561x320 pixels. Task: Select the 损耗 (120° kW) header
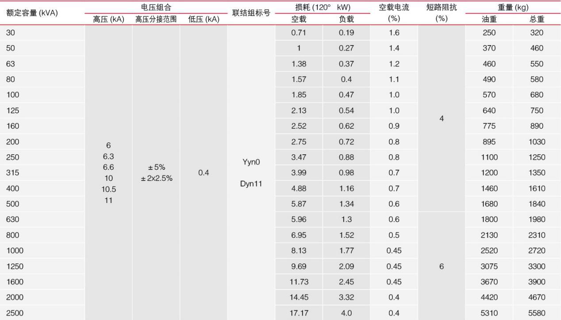pos(323,7)
